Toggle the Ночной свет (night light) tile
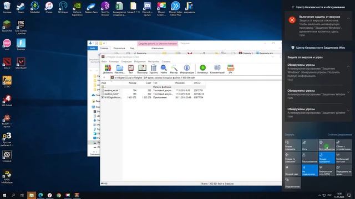 pos(292,170)
